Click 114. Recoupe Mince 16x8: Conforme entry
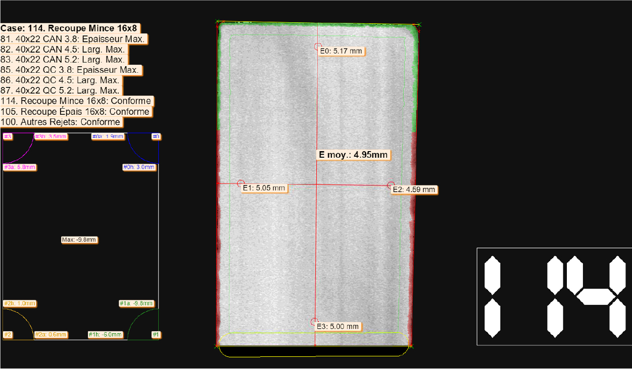Viewport: 632px width, 369px height. [76, 101]
